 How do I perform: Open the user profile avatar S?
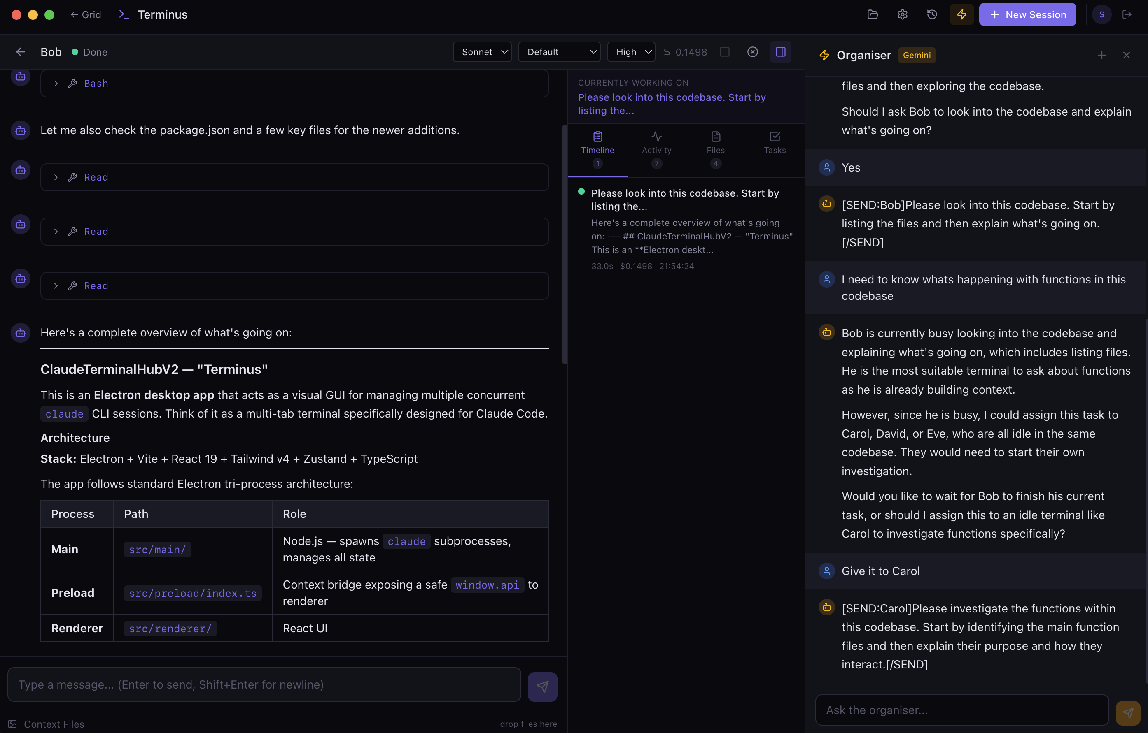(x=1101, y=14)
